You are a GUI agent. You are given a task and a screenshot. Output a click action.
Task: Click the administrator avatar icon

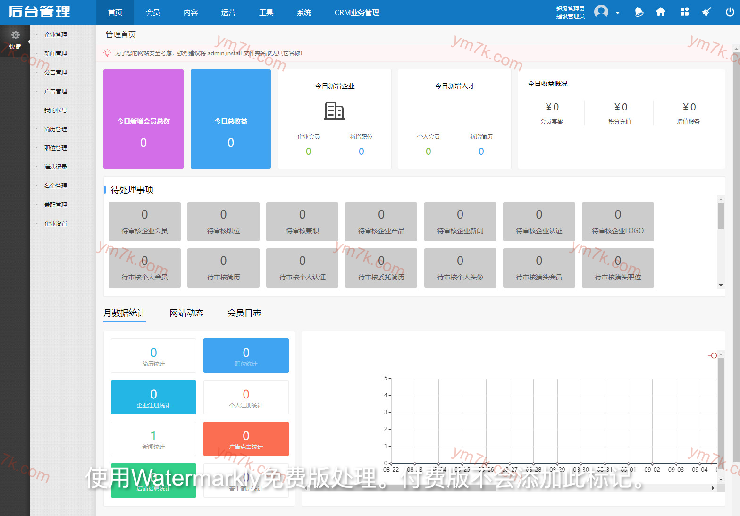pyautogui.click(x=601, y=11)
